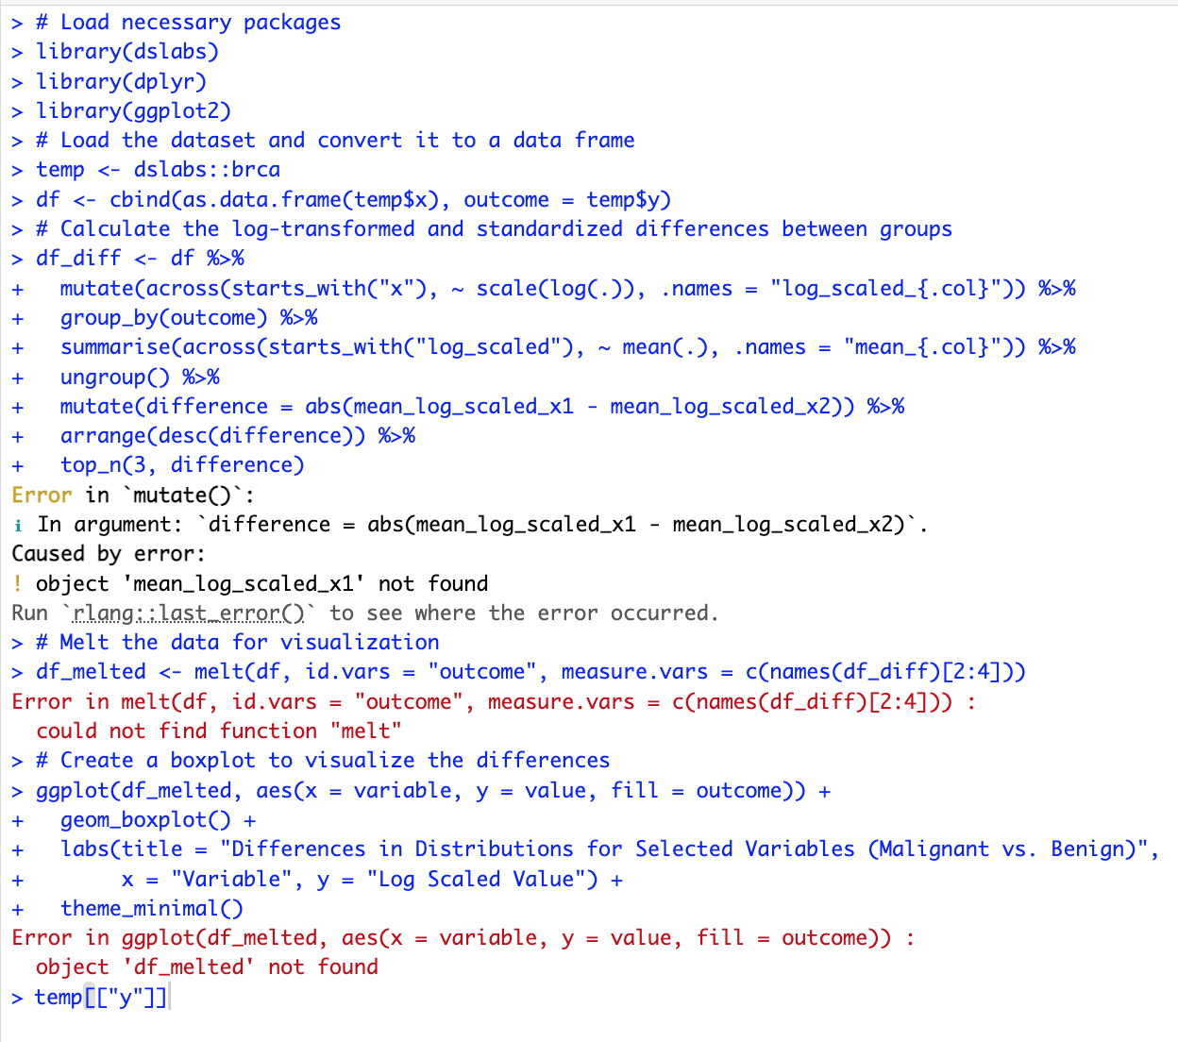Screen dimensions: 1178x1042
Task: Click the '# Create a boxplot to visualize' comment
Action: pyautogui.click(x=323, y=760)
